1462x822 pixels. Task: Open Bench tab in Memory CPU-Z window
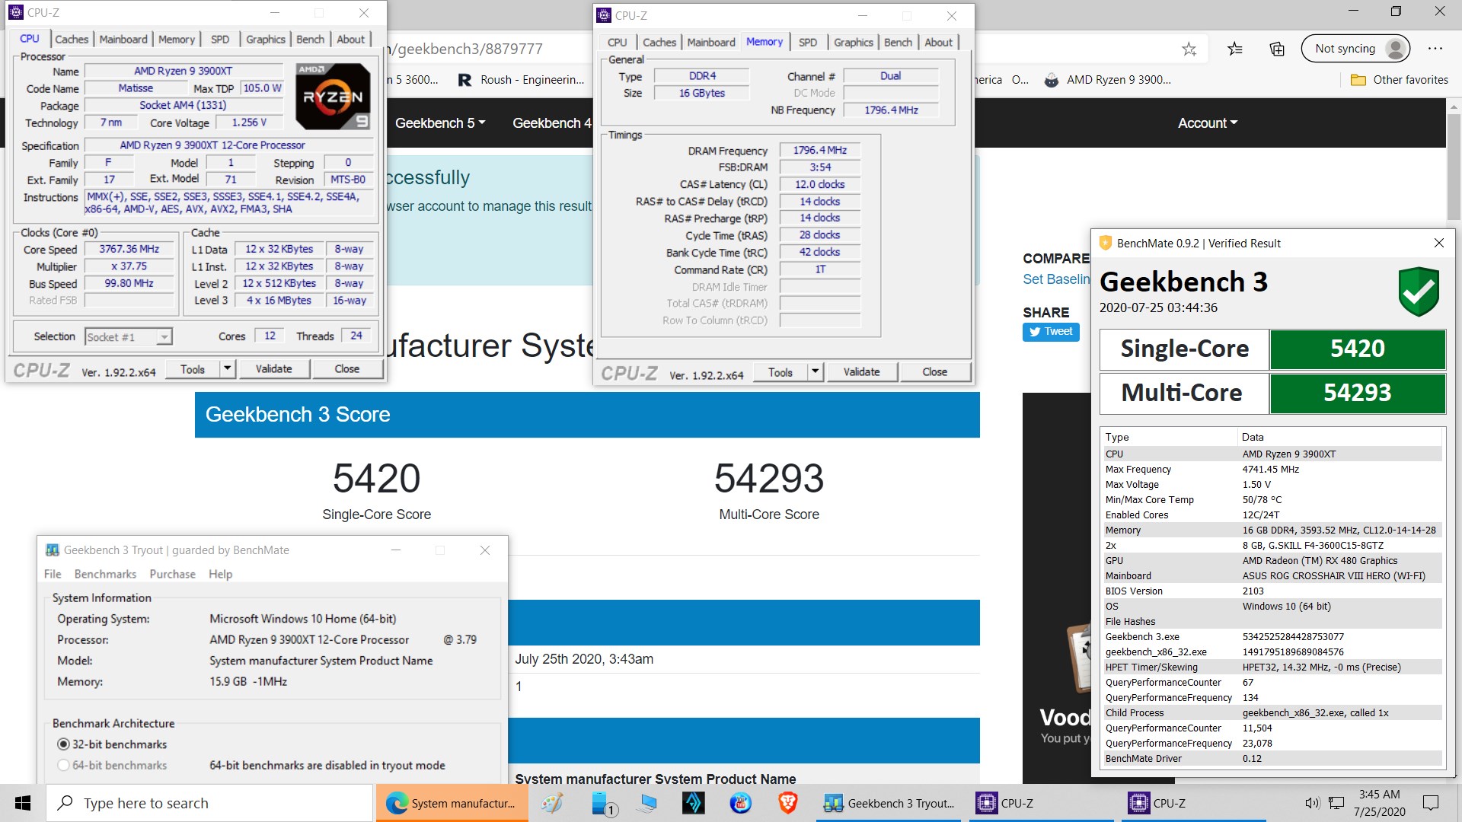click(x=898, y=42)
